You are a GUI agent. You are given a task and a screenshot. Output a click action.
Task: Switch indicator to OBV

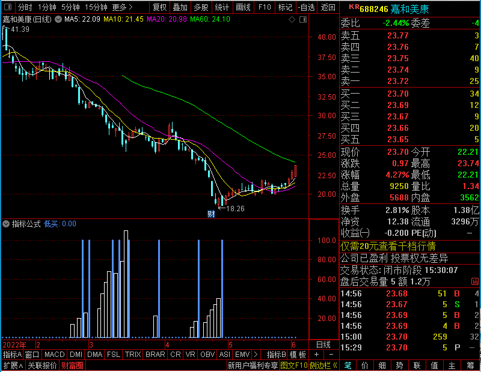tap(207, 355)
